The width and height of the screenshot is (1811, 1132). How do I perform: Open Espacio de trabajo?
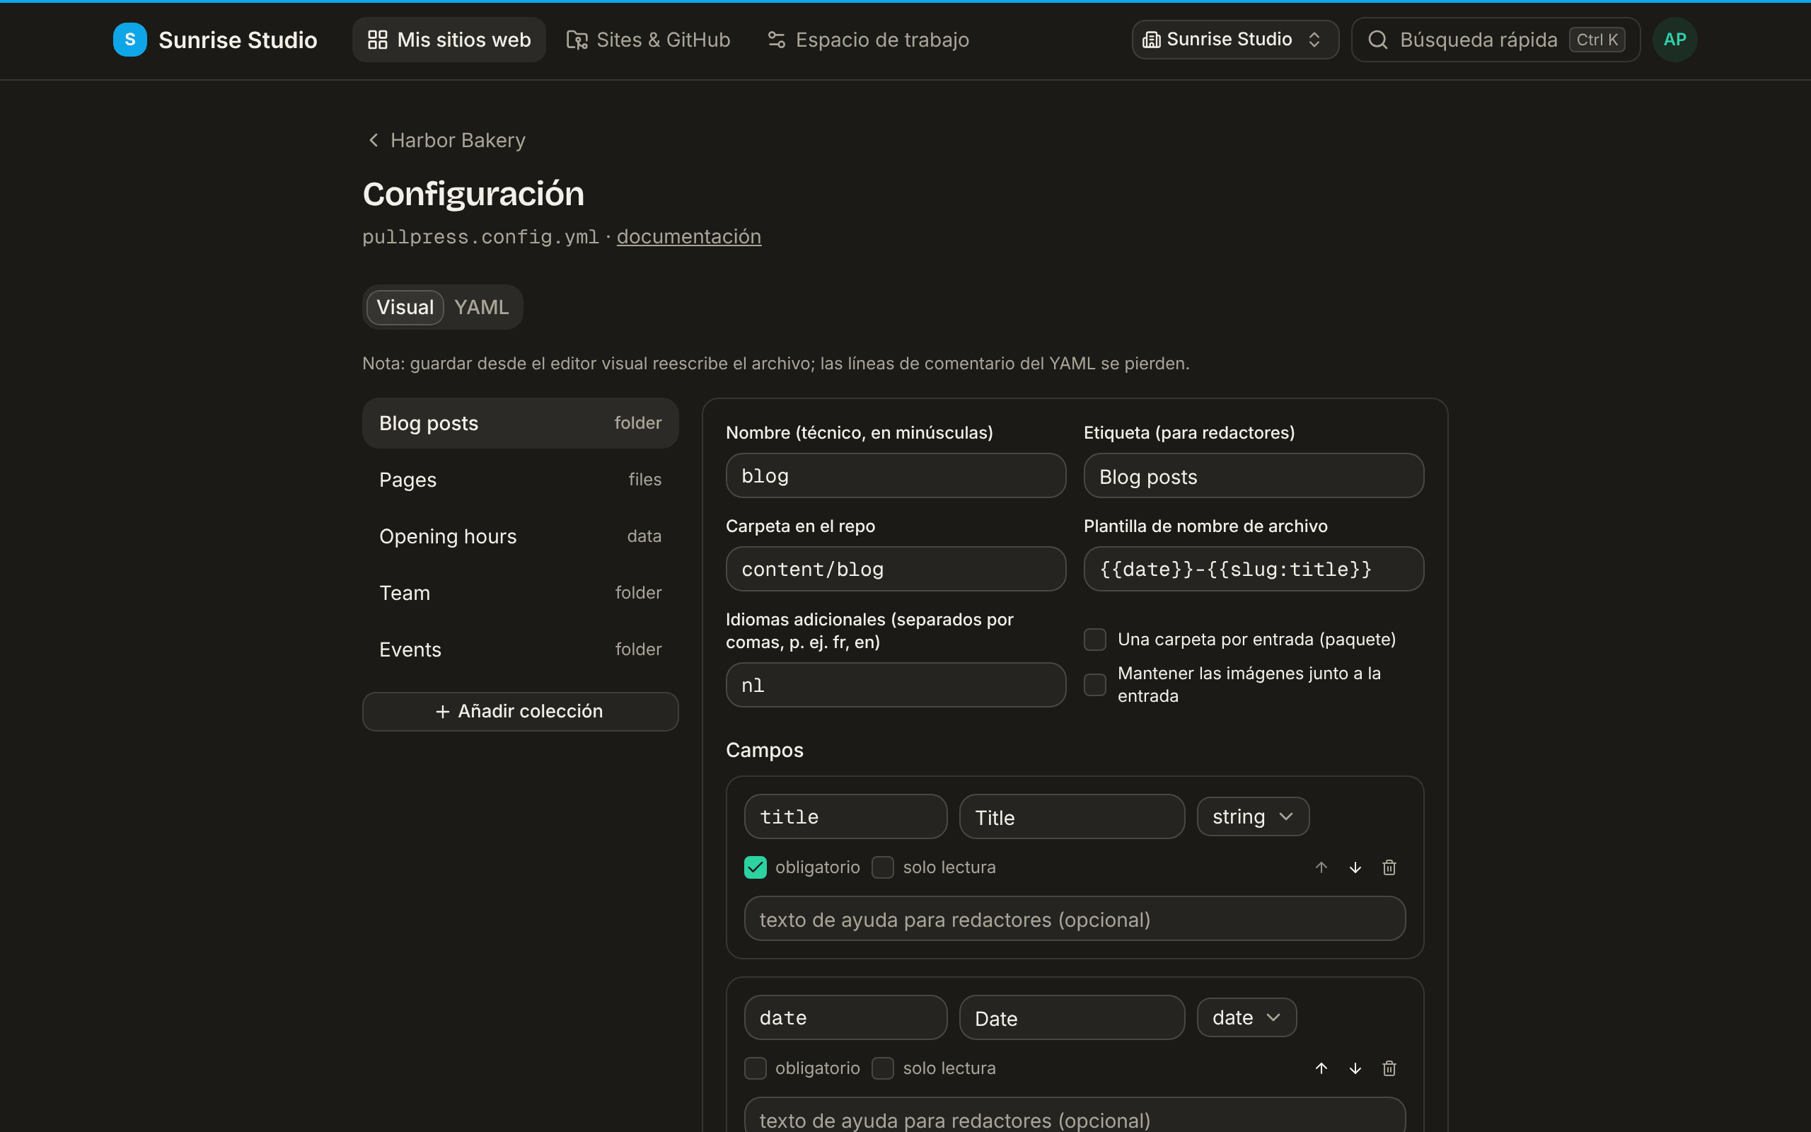tap(868, 40)
